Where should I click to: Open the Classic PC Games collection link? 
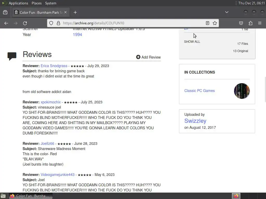(x=199, y=91)
